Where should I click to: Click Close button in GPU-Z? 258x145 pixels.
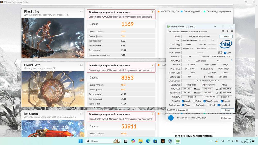(227, 110)
